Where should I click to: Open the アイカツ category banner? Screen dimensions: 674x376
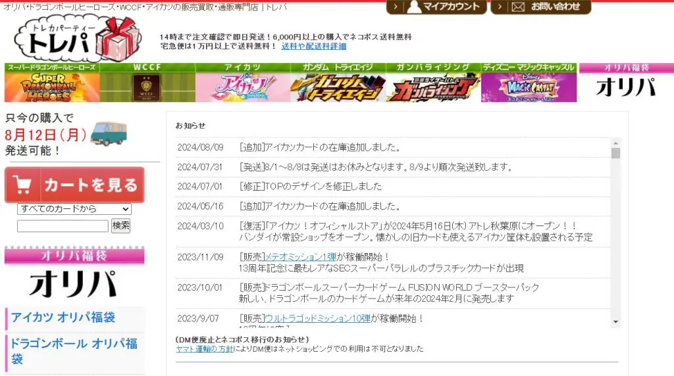click(x=243, y=82)
